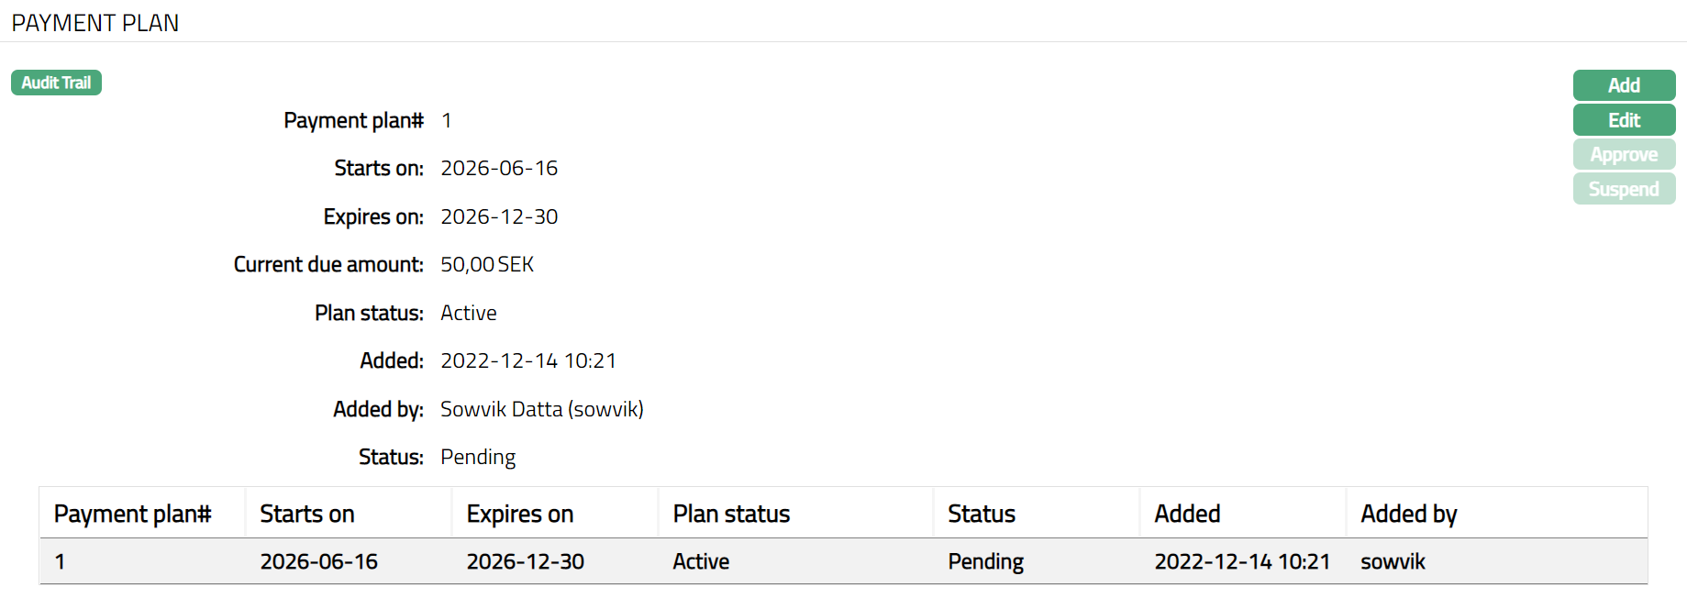Click sowvik in the Added by column
1687x598 pixels.
[1392, 561]
